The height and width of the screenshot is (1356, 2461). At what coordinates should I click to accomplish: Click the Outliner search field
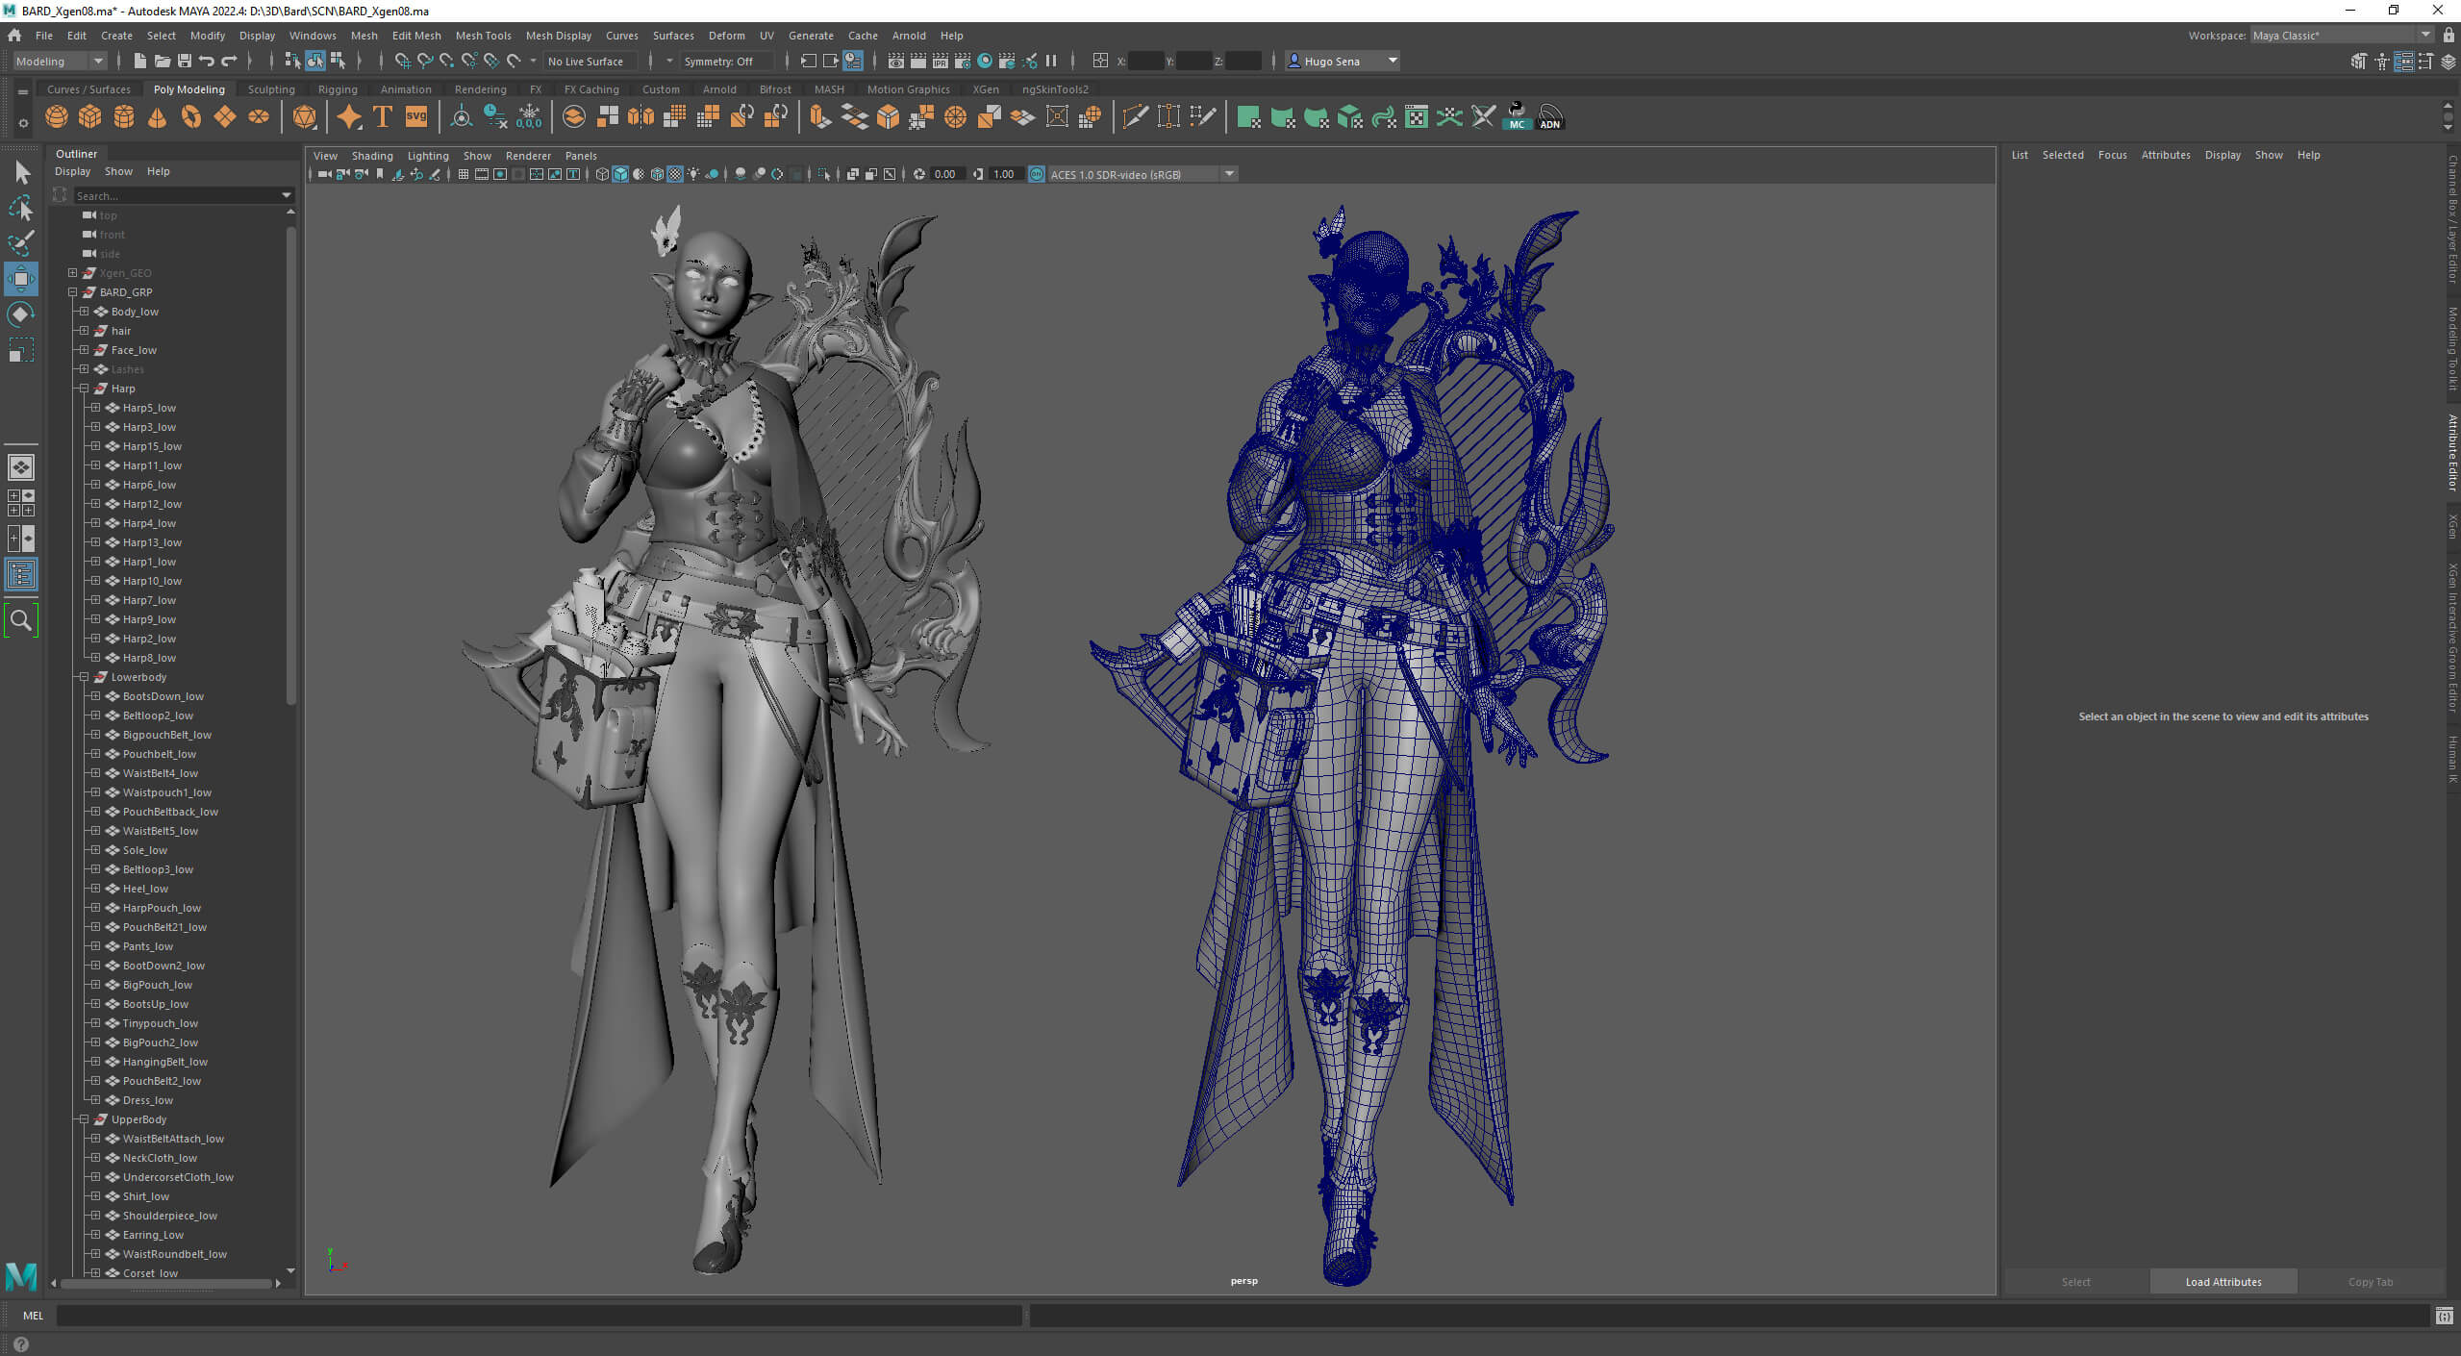[x=173, y=195]
